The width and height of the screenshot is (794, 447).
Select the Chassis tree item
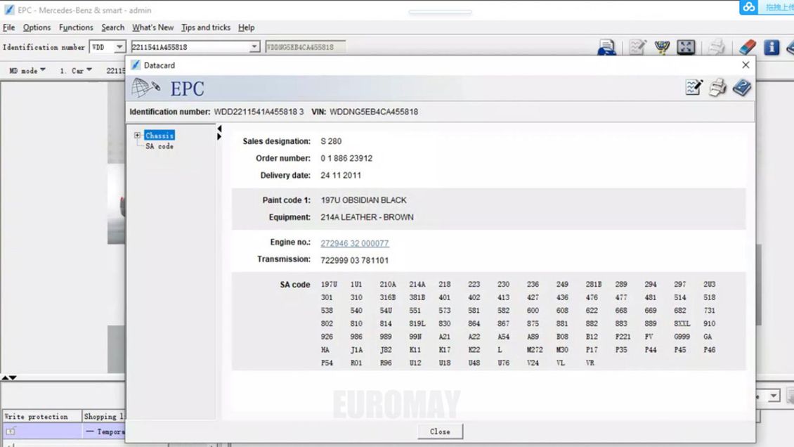pyautogui.click(x=160, y=135)
